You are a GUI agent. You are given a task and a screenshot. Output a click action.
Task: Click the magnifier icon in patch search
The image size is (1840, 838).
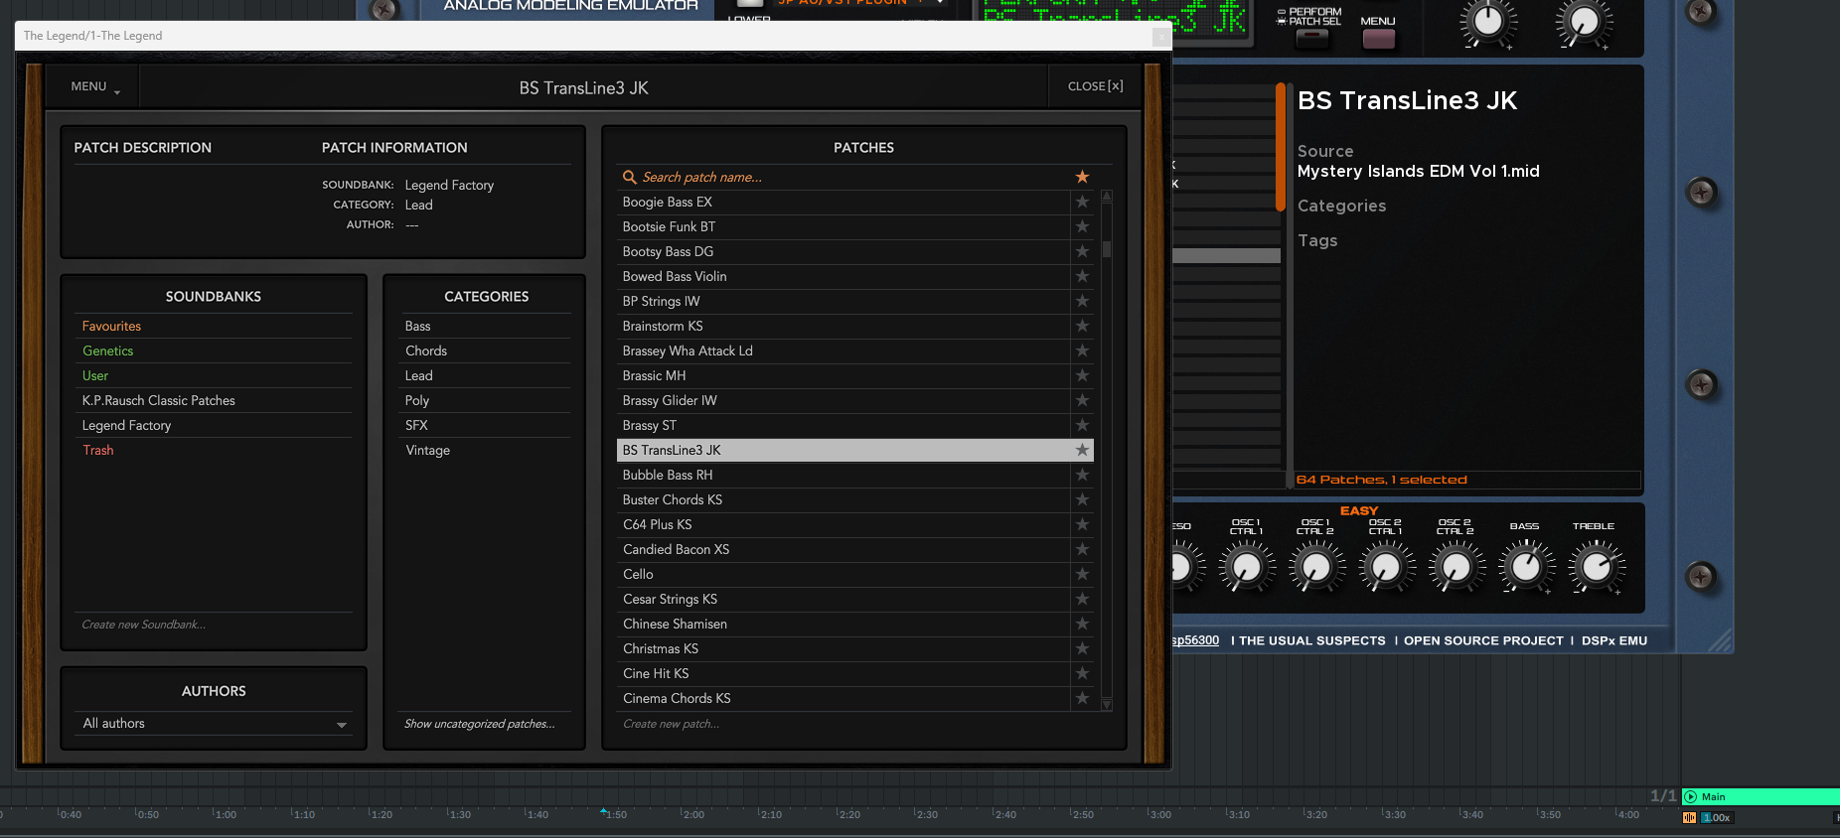click(629, 177)
